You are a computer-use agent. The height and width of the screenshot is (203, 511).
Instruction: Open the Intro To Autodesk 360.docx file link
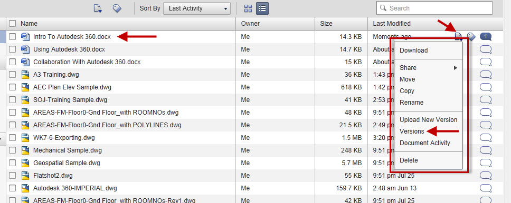pos(72,37)
